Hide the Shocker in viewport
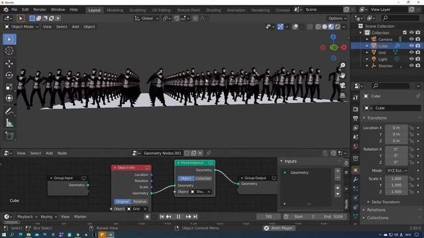Image resolution: width=424 pixels, height=238 pixels. [x=411, y=65]
